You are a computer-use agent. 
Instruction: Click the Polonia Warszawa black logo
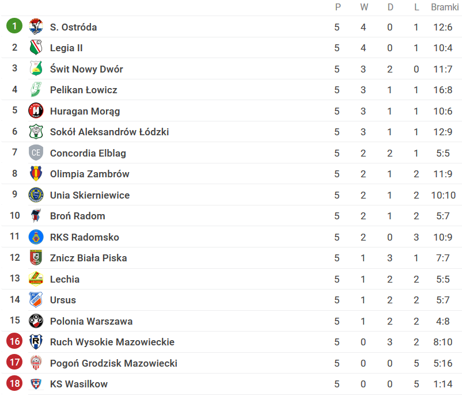point(36,321)
